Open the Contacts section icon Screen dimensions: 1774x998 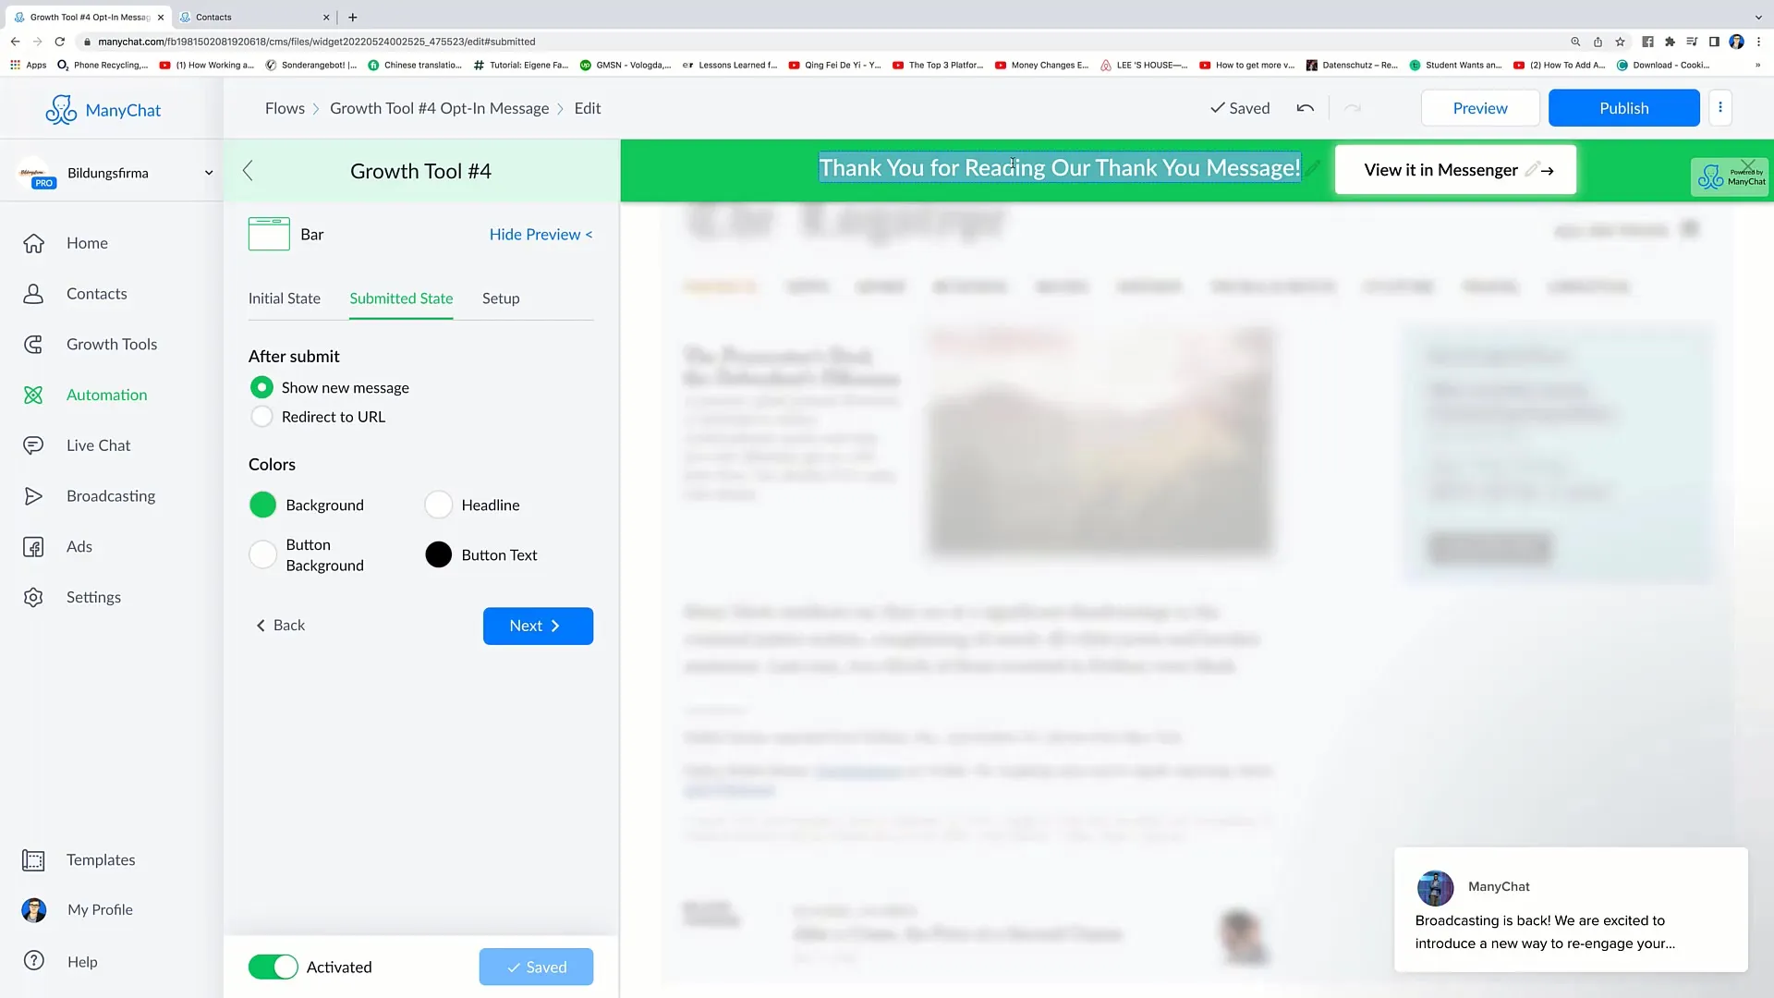tap(33, 294)
